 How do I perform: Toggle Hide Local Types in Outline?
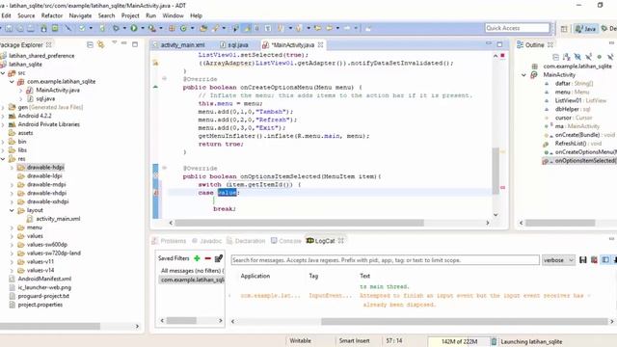click(x=610, y=57)
